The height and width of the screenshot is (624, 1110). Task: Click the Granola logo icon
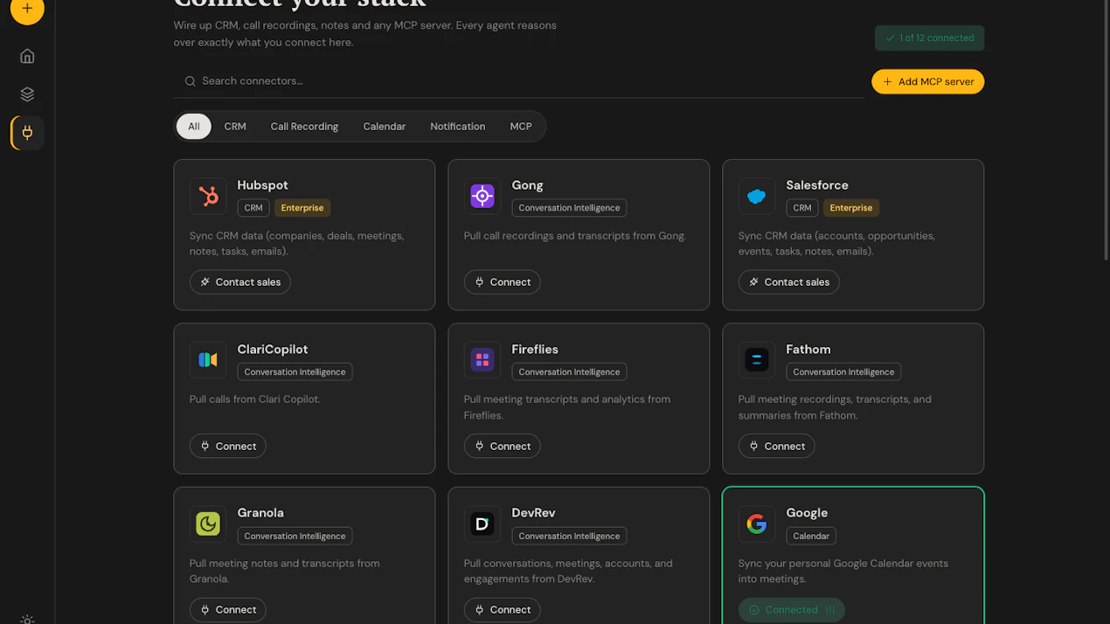point(208,523)
